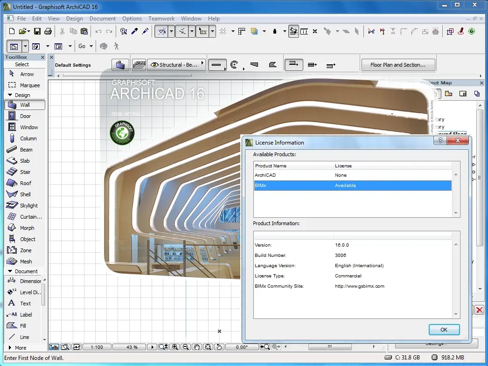Choose the Marquee tool
This screenshot has height=366, width=488.
coord(25,85)
